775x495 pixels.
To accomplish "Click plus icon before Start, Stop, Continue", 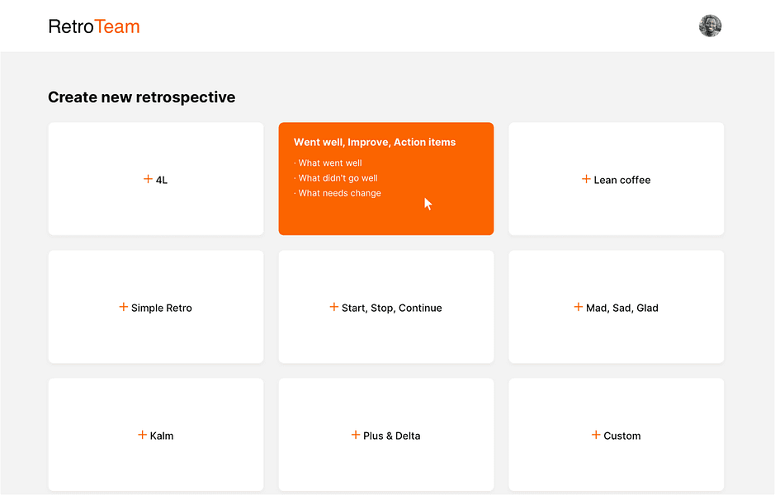I will tap(334, 307).
